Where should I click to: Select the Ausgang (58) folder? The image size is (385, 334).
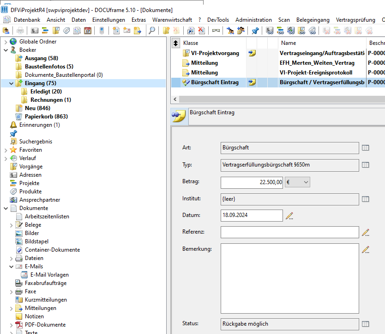pyautogui.click(x=42, y=58)
